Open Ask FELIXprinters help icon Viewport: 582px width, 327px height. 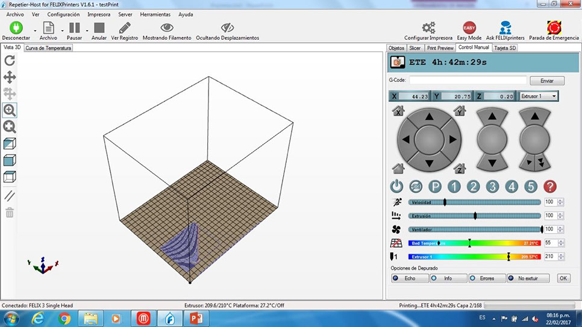click(x=505, y=28)
